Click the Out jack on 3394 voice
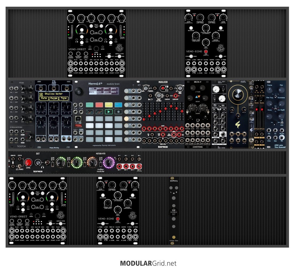This screenshot has height=269, width=297. click(x=282, y=137)
